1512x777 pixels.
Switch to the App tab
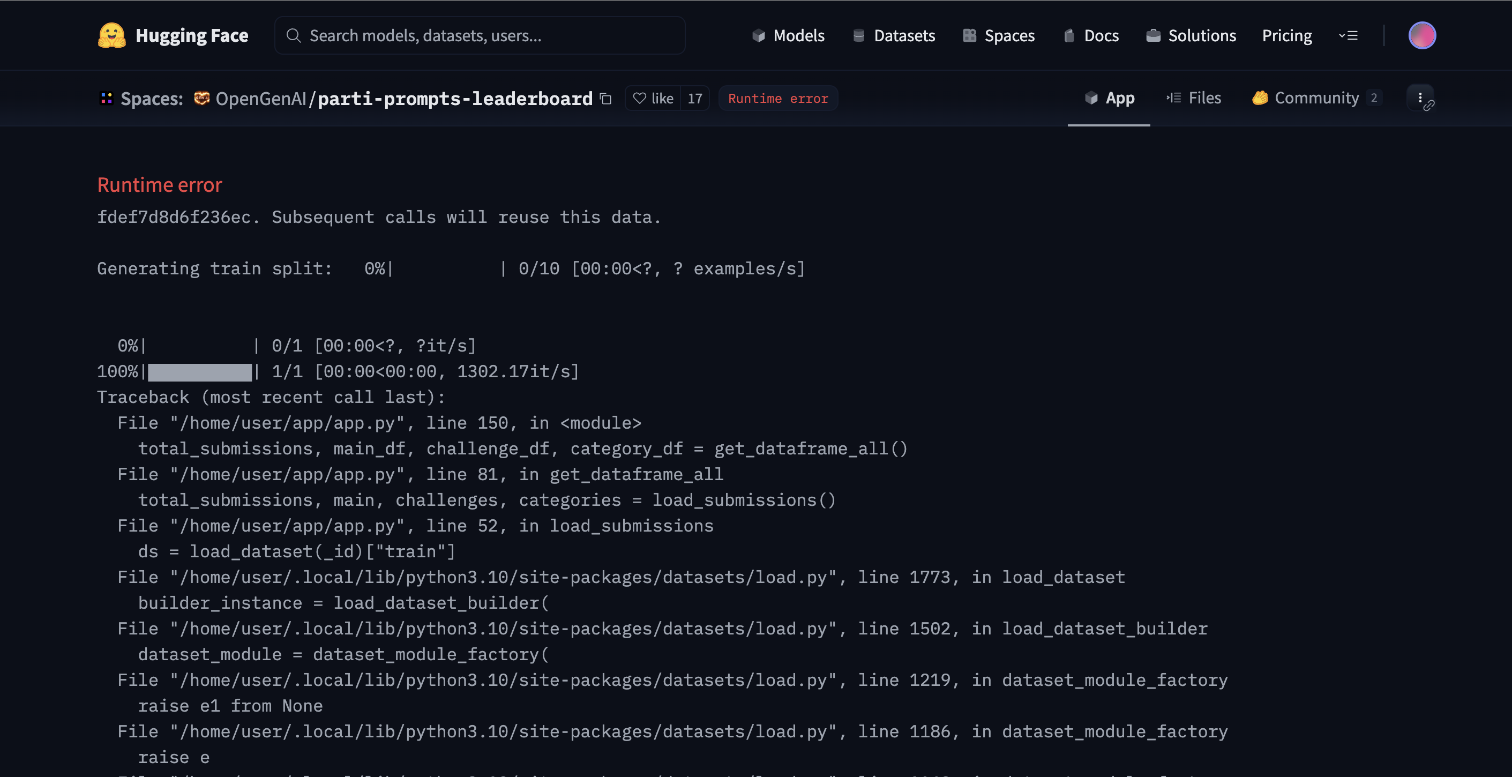point(1109,98)
